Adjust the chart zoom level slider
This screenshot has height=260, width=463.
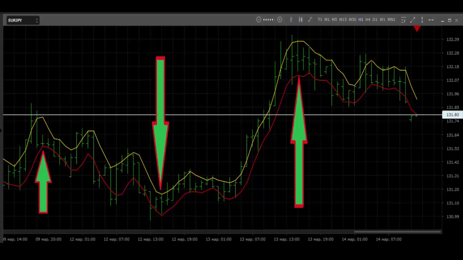[269, 20]
